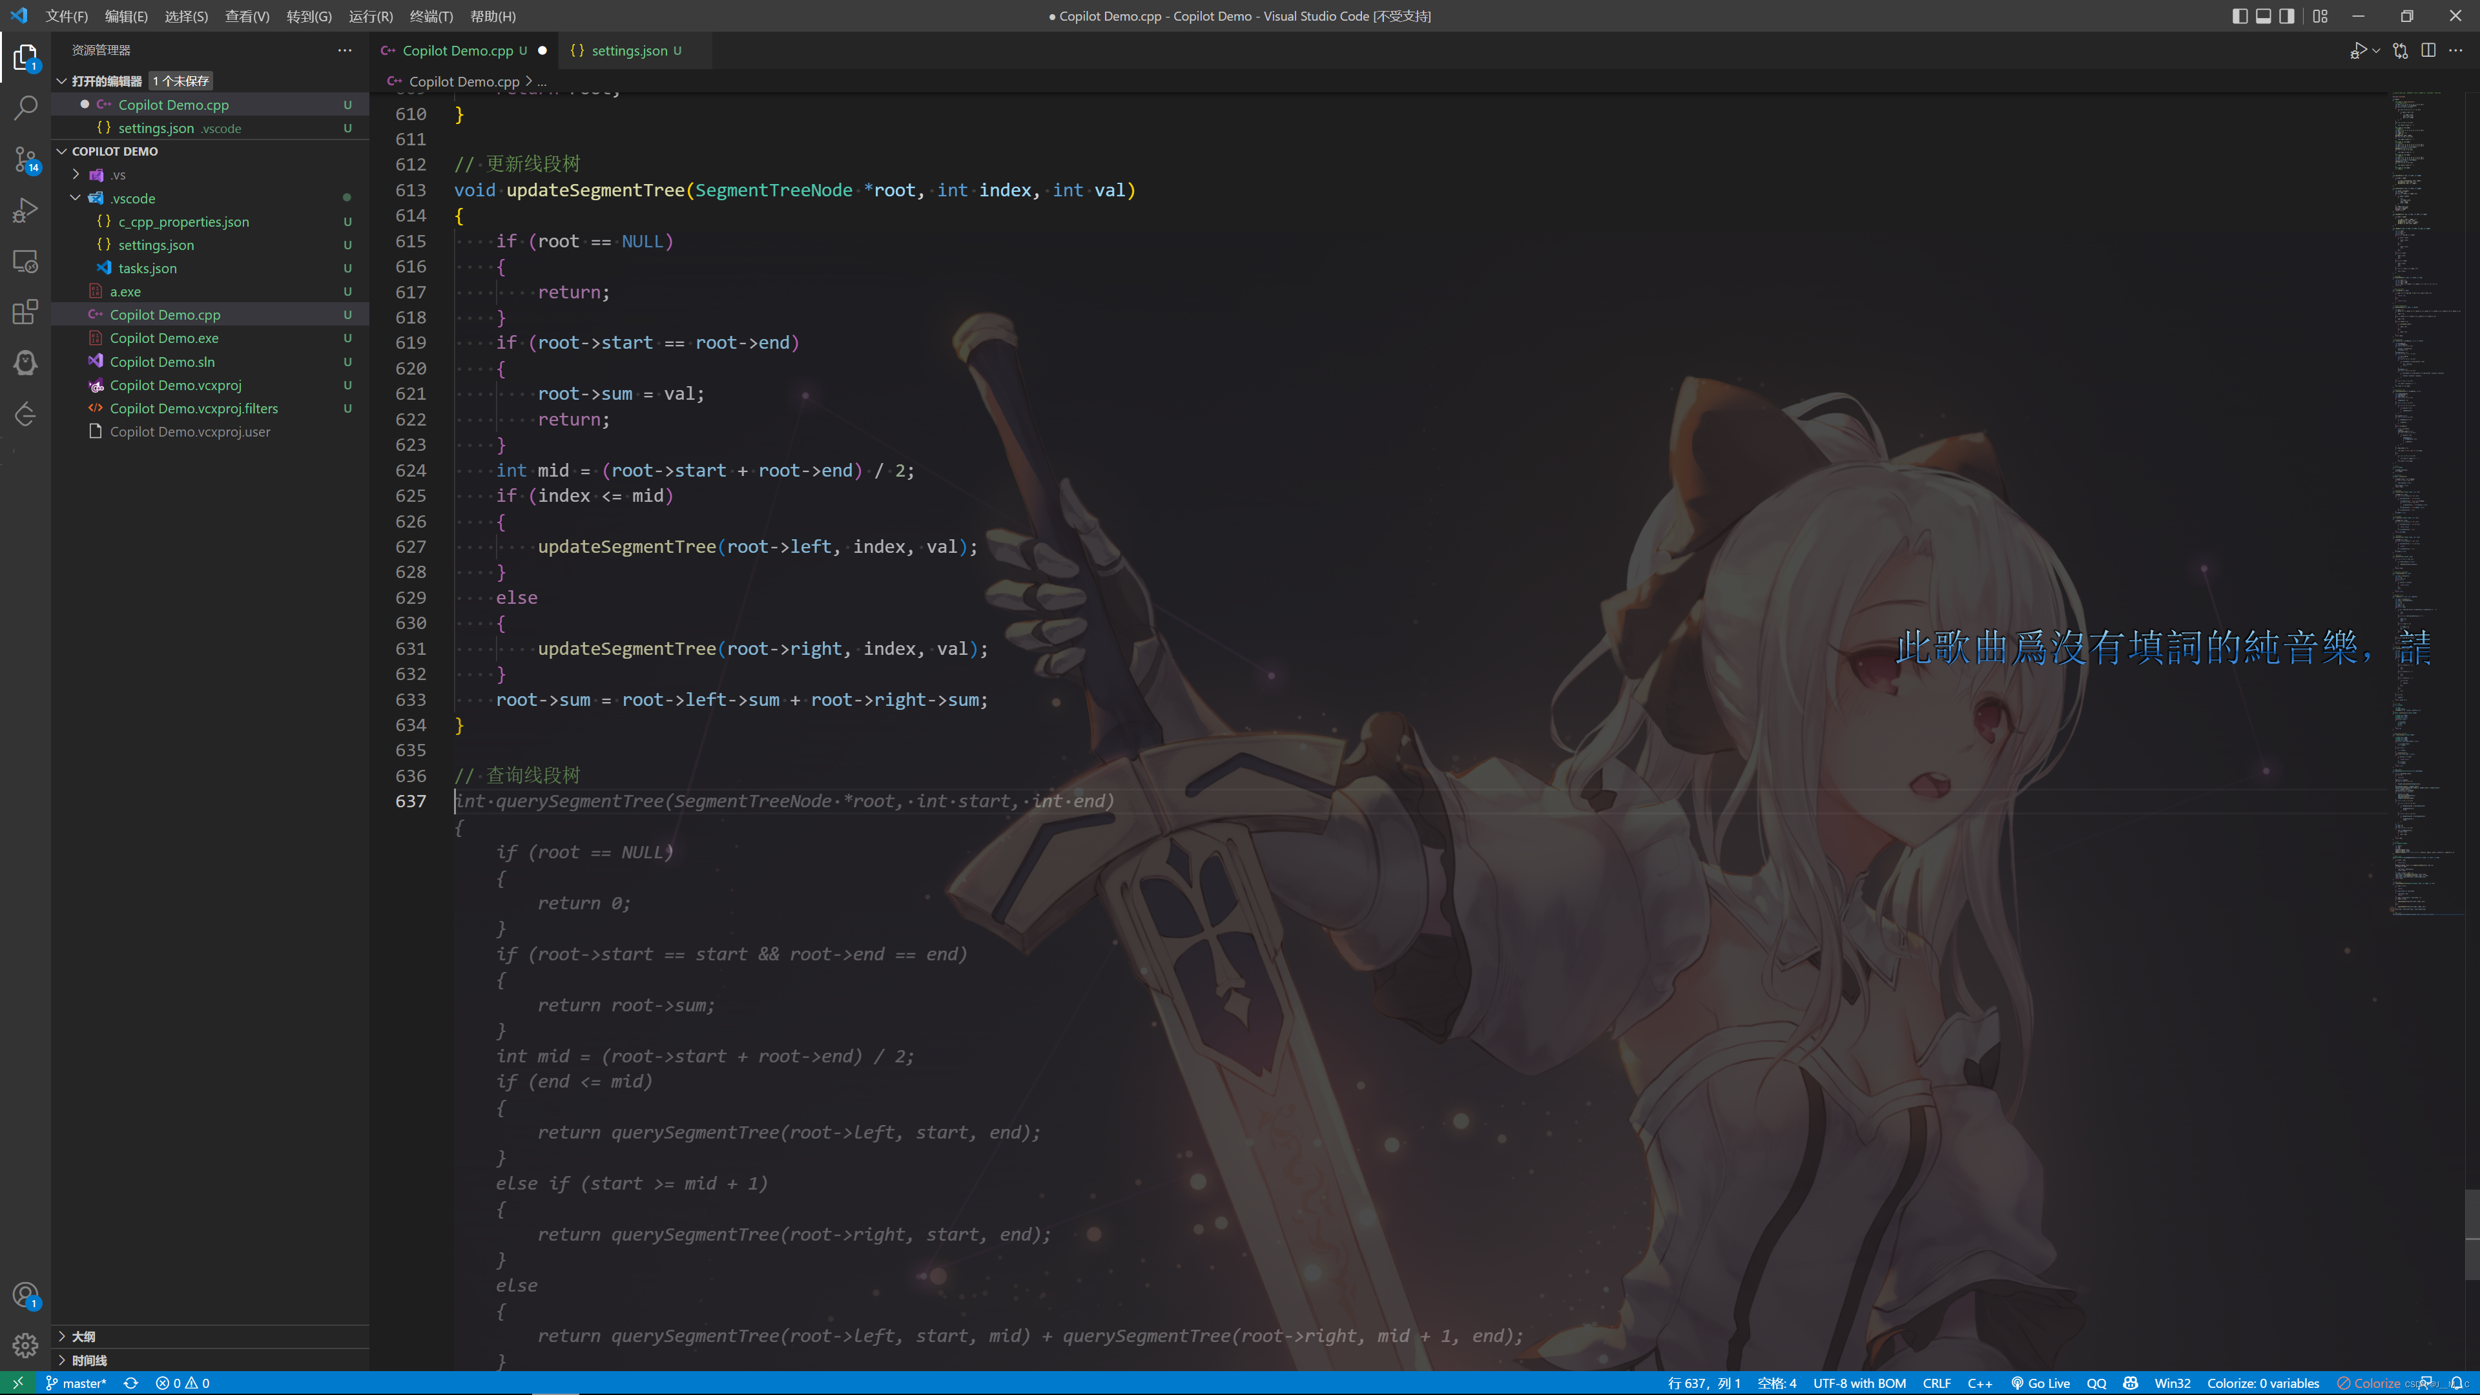Open the Extensions view

pyautogui.click(x=26, y=312)
